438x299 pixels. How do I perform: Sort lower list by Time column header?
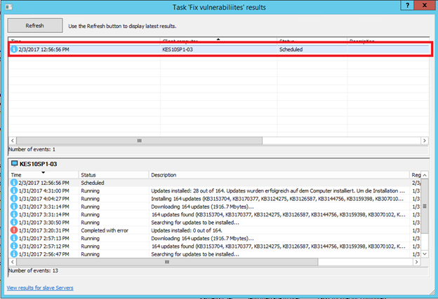click(42, 174)
